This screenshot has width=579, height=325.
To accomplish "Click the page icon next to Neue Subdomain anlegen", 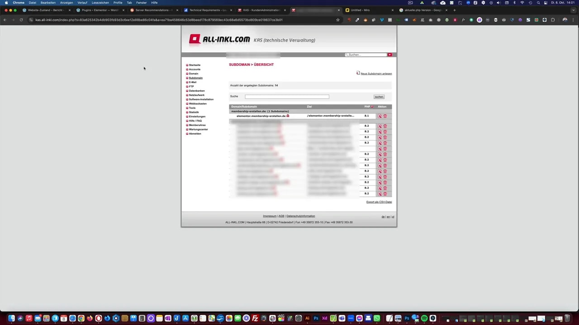I will (358, 73).
